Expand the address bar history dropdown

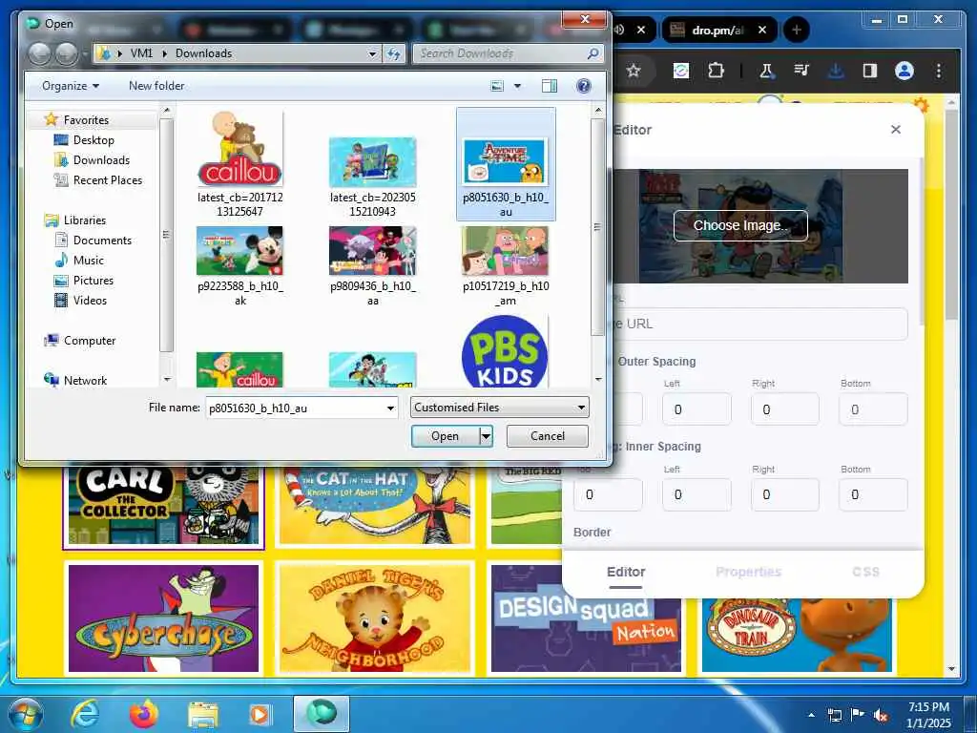[372, 54]
